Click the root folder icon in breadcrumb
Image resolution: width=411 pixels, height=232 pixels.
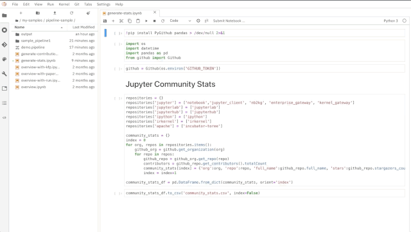[17, 21]
